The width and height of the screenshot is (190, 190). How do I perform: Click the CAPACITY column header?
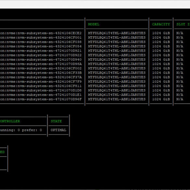161,24
